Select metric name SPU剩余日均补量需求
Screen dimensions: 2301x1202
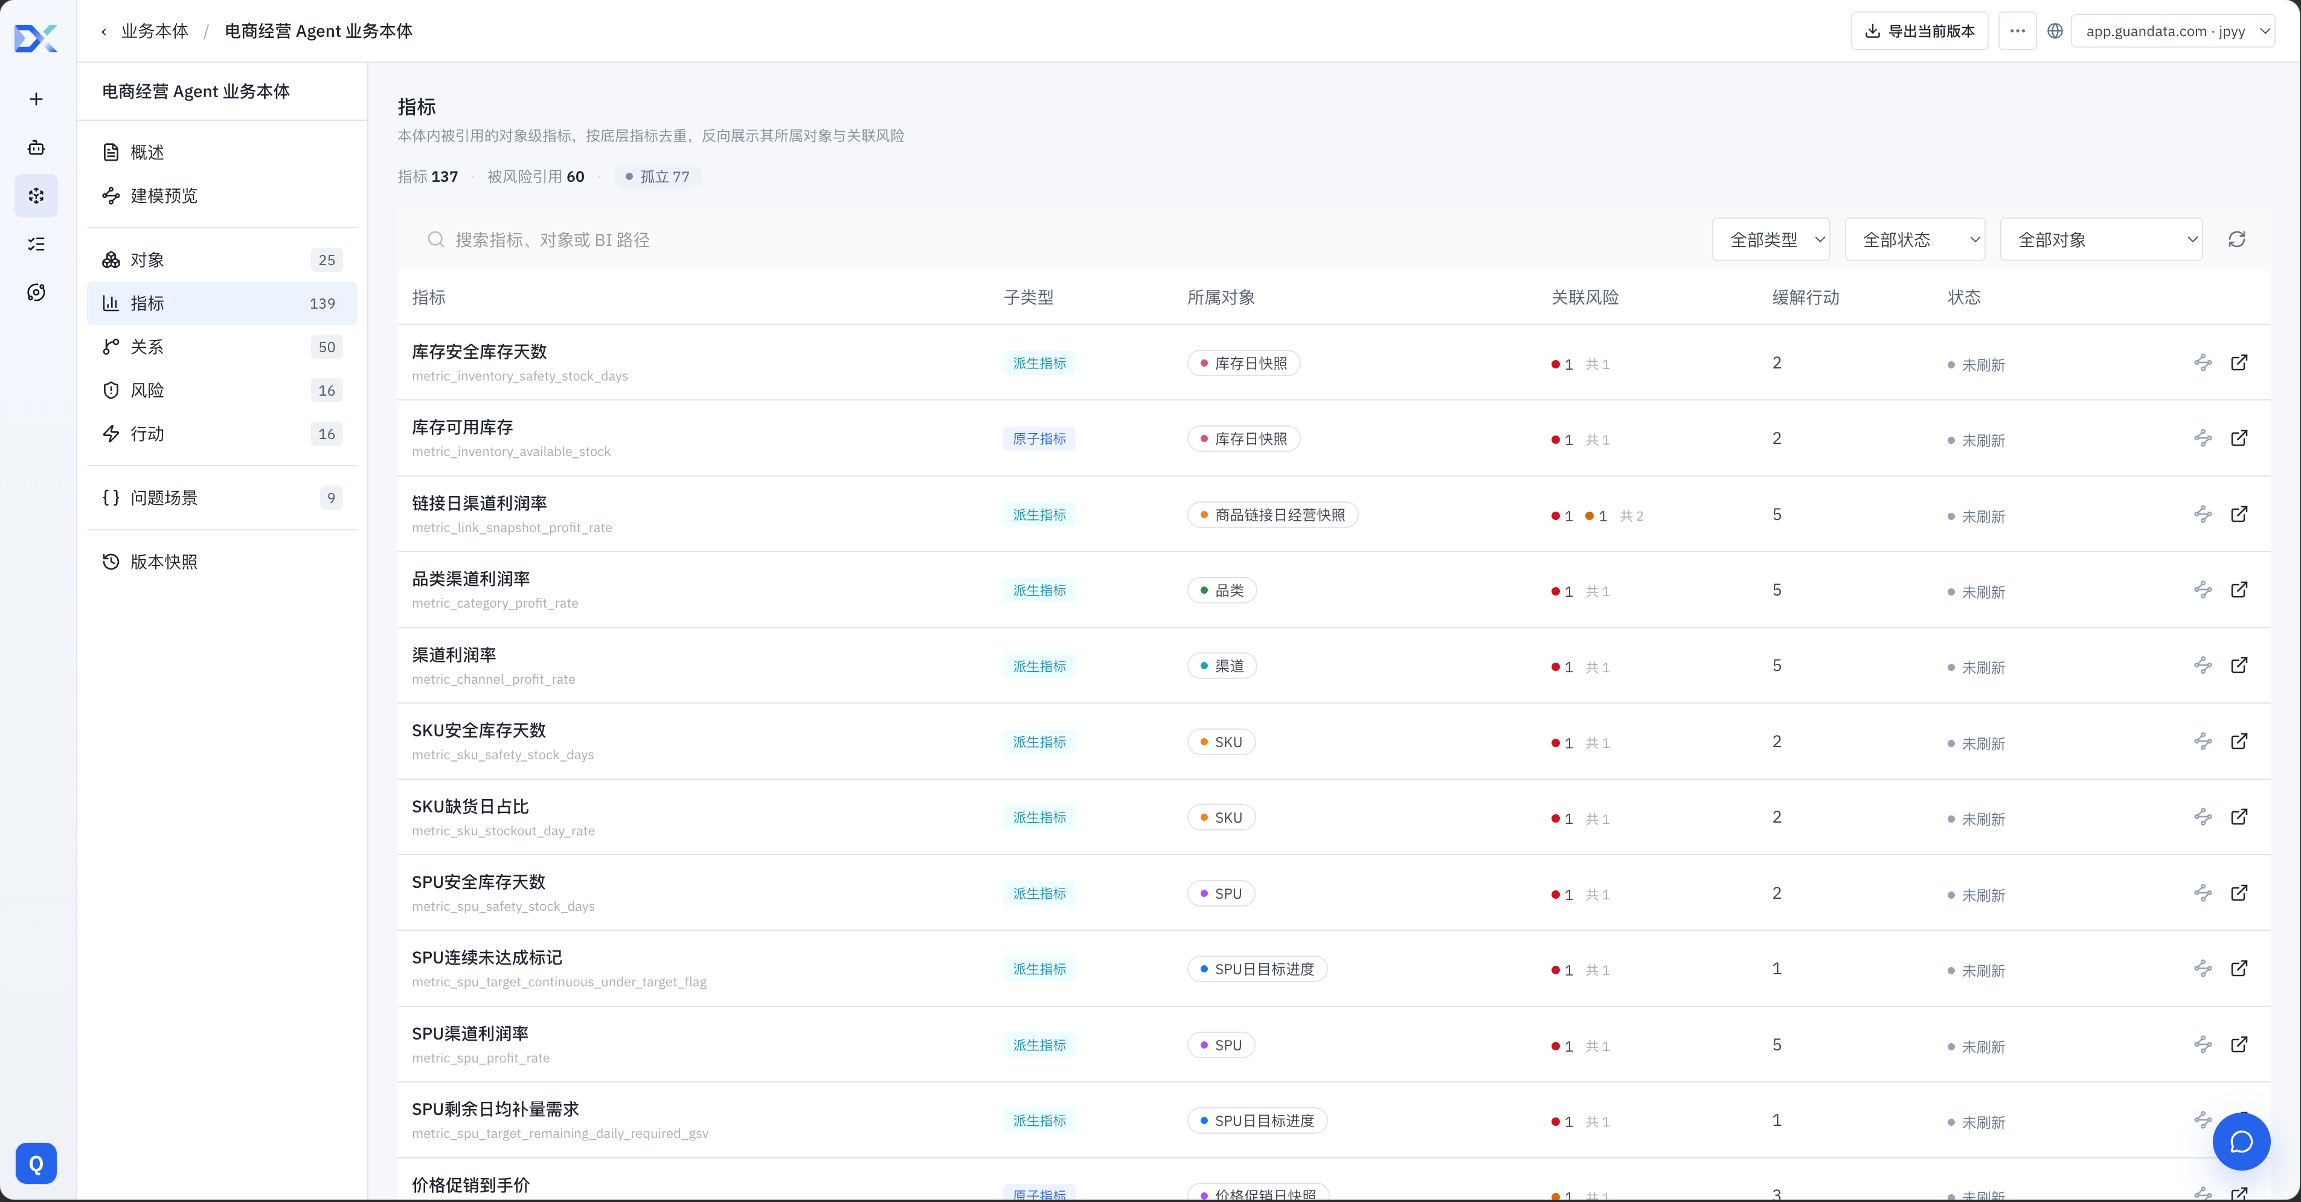495,1109
